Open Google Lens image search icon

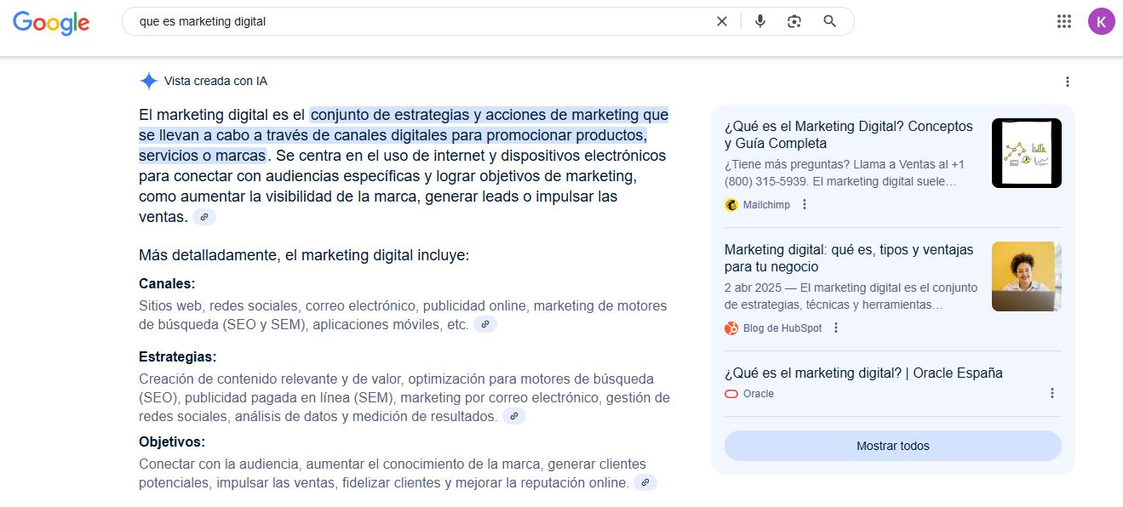point(794,21)
